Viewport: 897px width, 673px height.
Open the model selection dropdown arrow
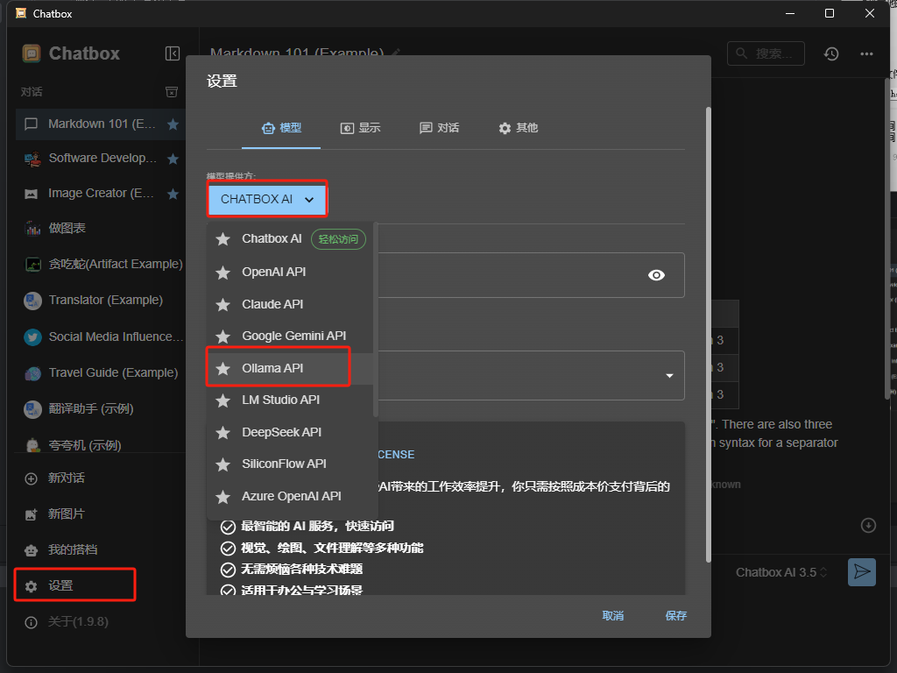[669, 376]
